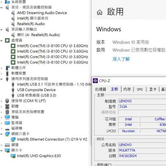Click the Intel(R) 顯示器音效 speaker icon

click(13, 18)
